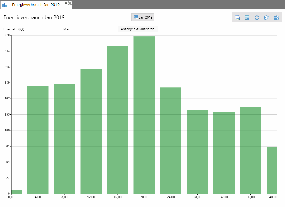This screenshot has width=285, height=207.
Task: Select the Energieverbrauch Jan 2019 tab
Action: [36, 5]
